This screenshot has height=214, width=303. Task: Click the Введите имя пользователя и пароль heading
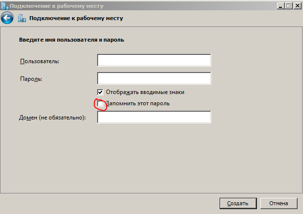pyautogui.click(x=71, y=39)
